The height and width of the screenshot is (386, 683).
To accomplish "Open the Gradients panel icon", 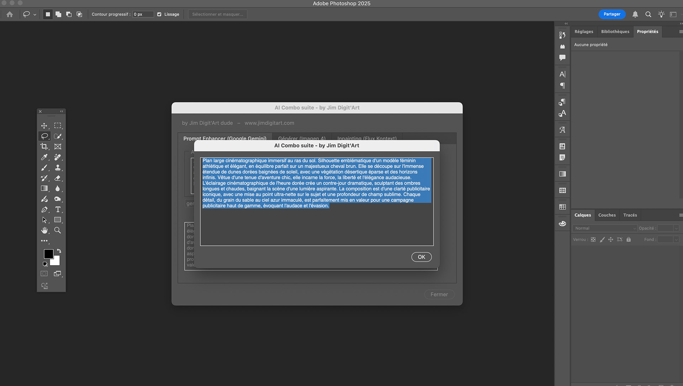I will (562, 174).
